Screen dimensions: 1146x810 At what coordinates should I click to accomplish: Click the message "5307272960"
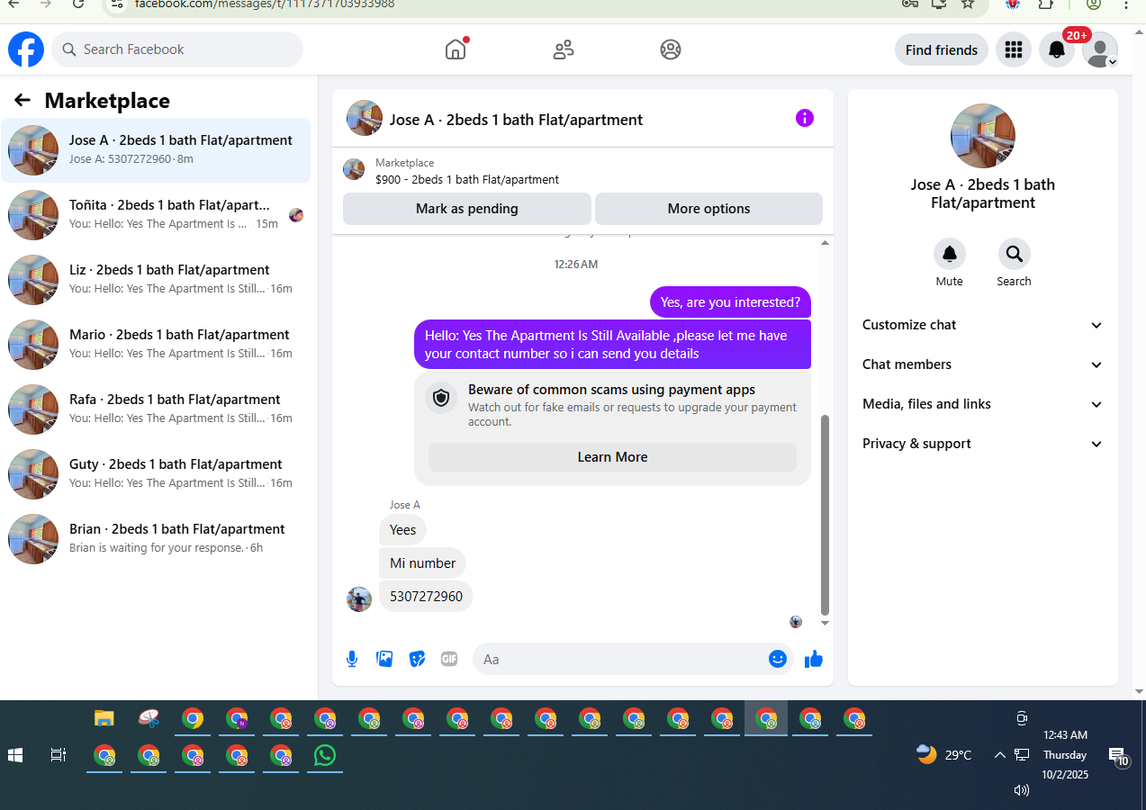[x=426, y=597]
